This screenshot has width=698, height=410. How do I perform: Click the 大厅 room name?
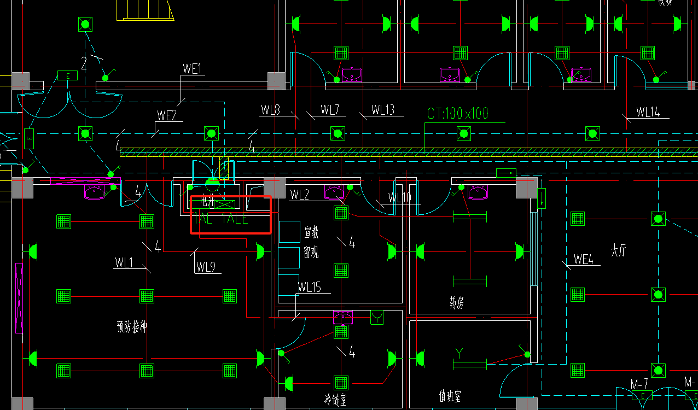[619, 251]
